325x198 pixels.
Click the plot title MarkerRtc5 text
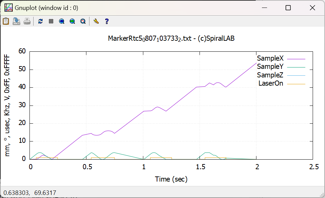click(171, 39)
